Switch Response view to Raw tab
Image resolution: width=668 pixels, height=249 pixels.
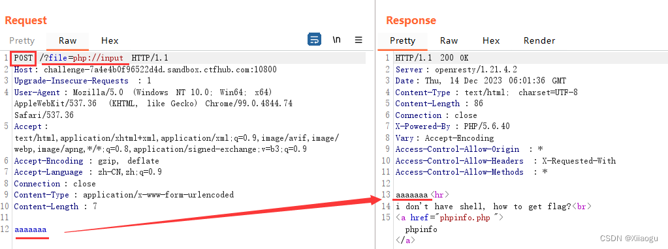click(x=449, y=41)
